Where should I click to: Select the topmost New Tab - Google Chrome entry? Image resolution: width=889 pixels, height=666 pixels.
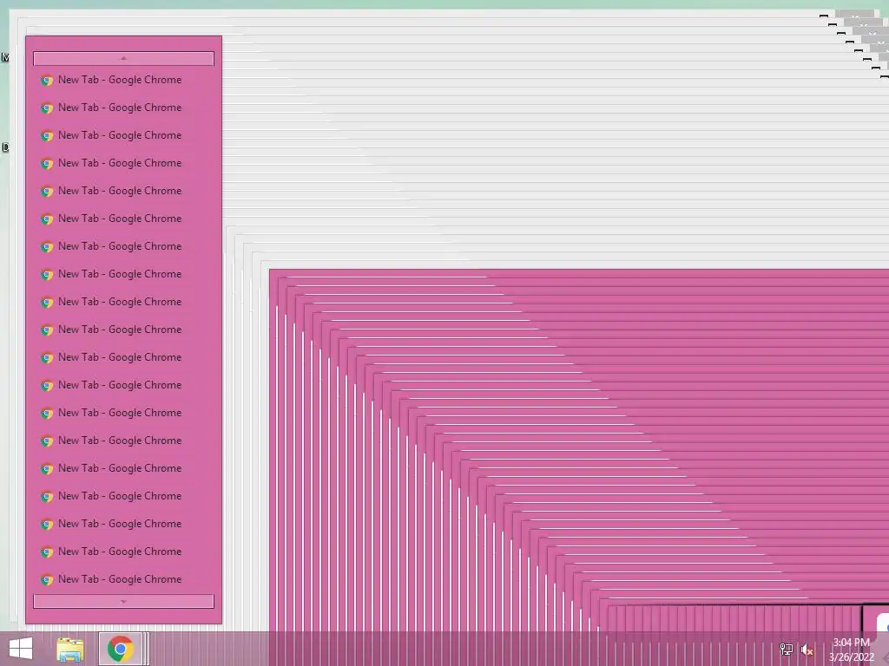point(123,80)
